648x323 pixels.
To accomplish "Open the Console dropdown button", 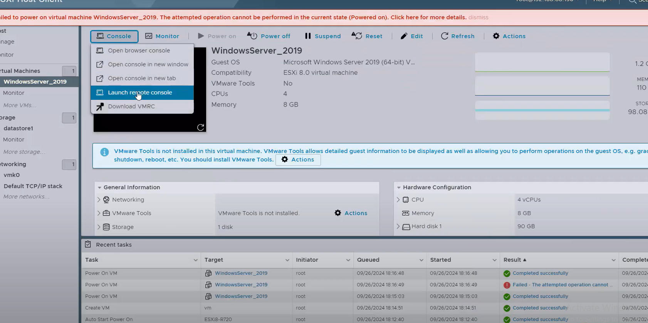I will click(x=114, y=36).
